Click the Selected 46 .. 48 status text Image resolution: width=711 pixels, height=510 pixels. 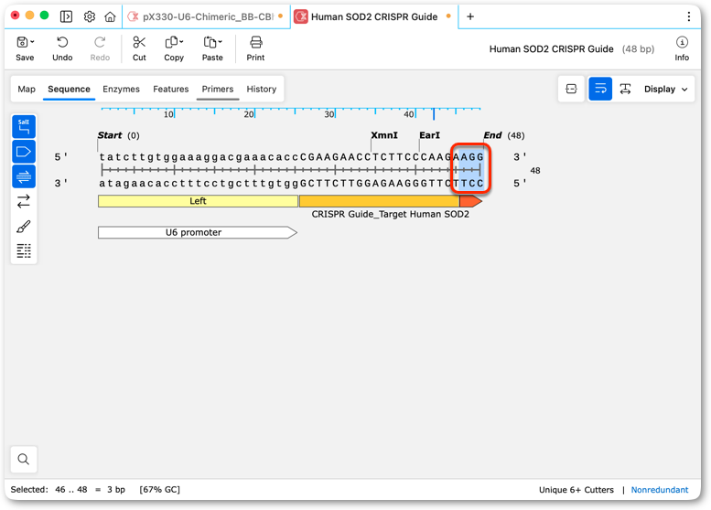[68, 490]
